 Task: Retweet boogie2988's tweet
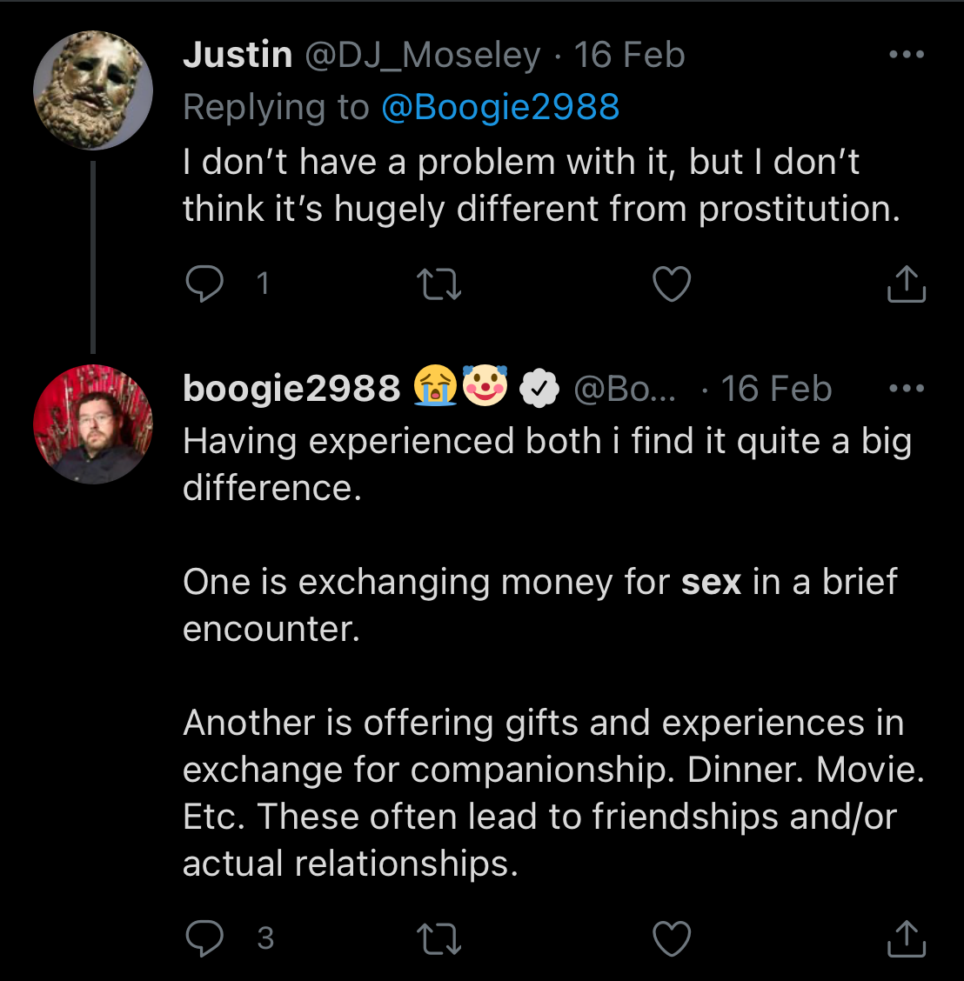[x=439, y=938]
